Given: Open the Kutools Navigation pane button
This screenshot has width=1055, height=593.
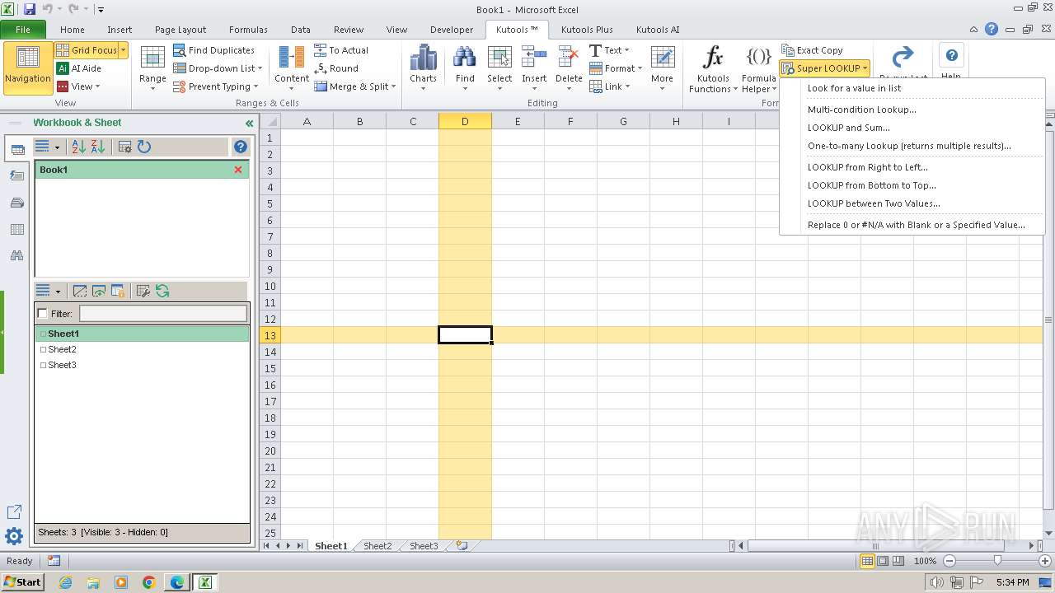Looking at the screenshot, I should pos(28,68).
